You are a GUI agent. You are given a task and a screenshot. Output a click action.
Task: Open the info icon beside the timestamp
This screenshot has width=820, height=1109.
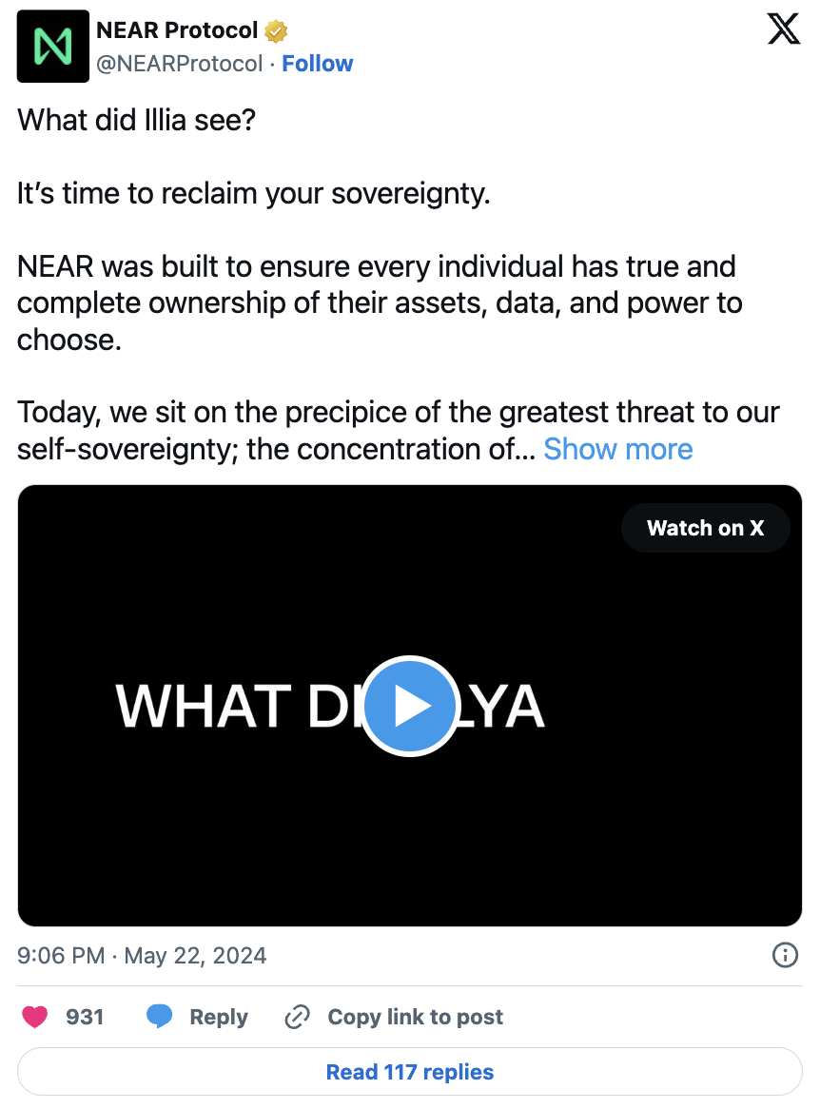coord(785,955)
